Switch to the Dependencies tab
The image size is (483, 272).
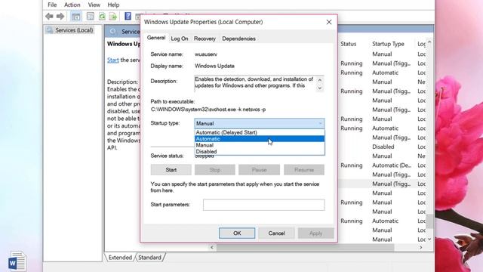point(238,39)
